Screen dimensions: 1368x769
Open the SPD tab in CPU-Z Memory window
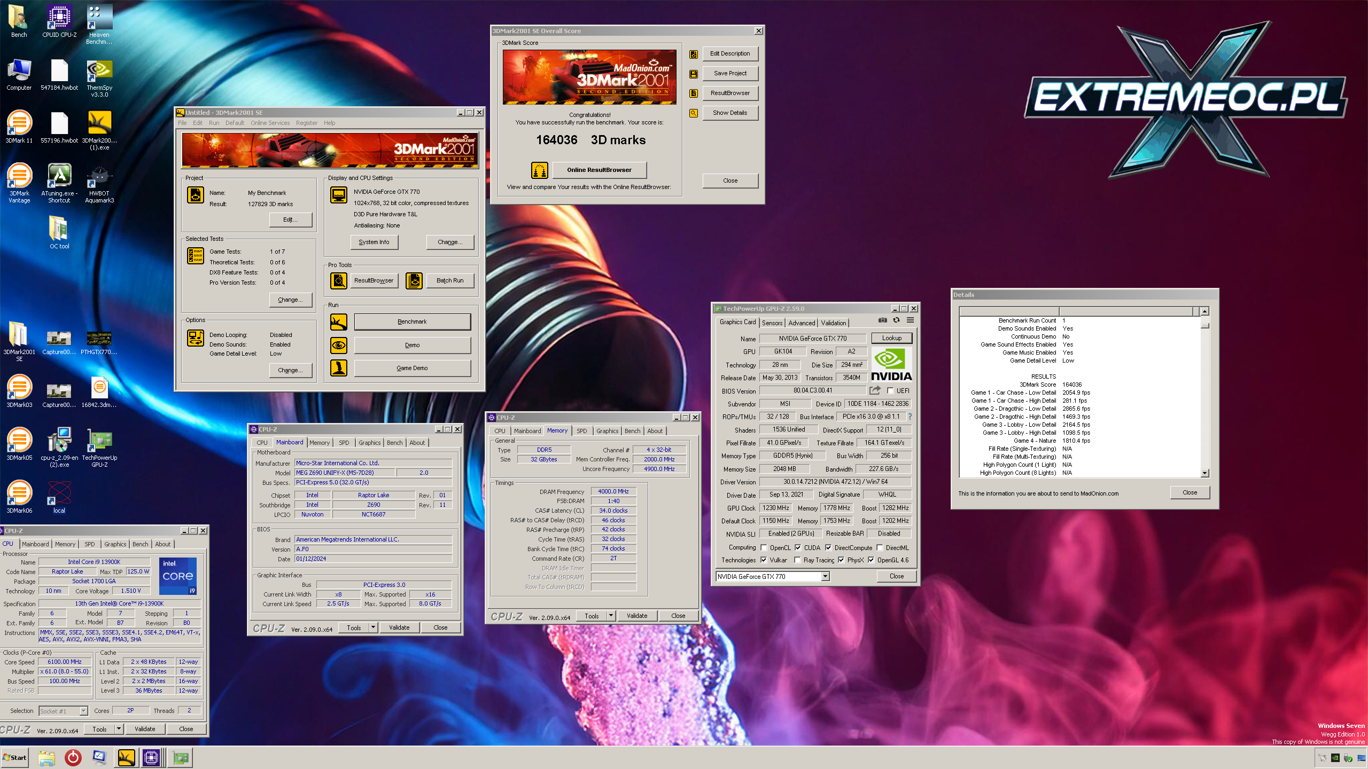pyautogui.click(x=581, y=430)
